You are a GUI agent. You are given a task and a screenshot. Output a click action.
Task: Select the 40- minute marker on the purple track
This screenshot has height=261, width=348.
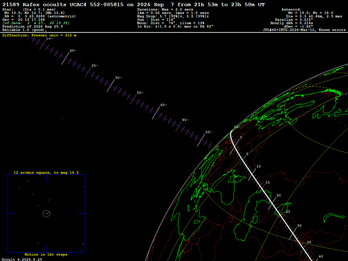[x=163, y=105]
